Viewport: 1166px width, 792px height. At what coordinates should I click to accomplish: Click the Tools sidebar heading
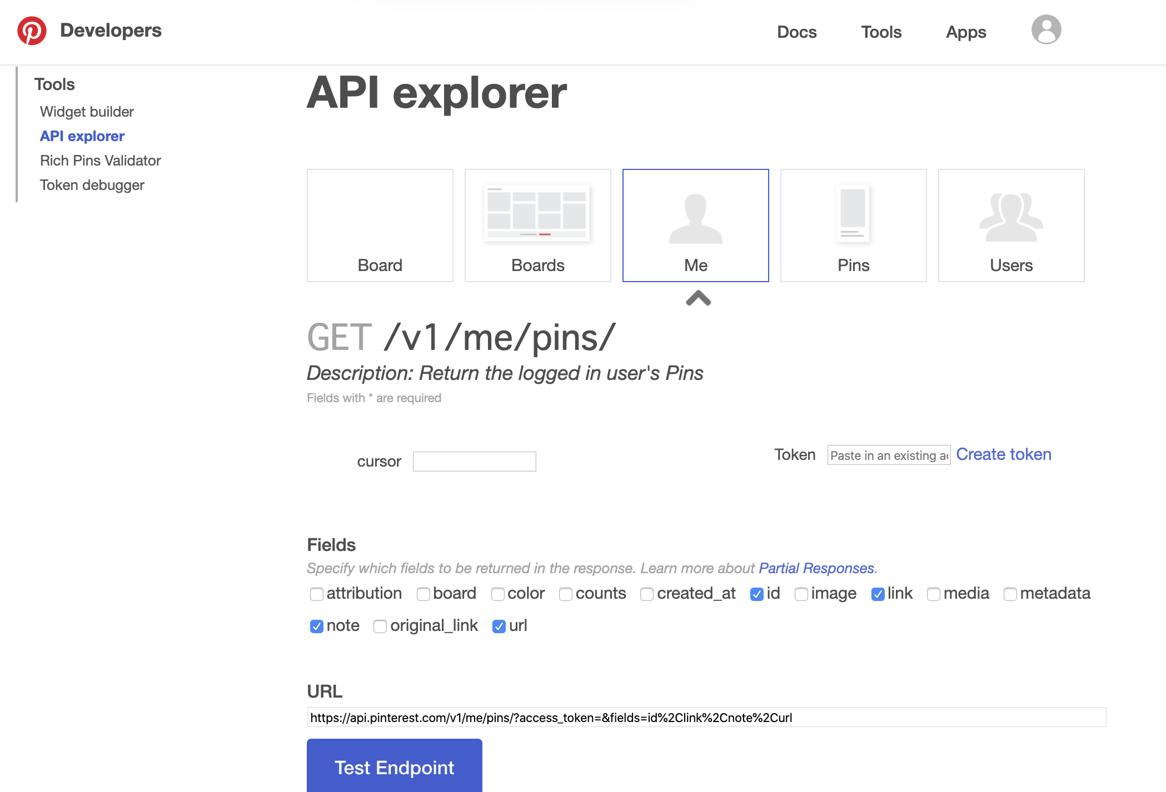(54, 84)
